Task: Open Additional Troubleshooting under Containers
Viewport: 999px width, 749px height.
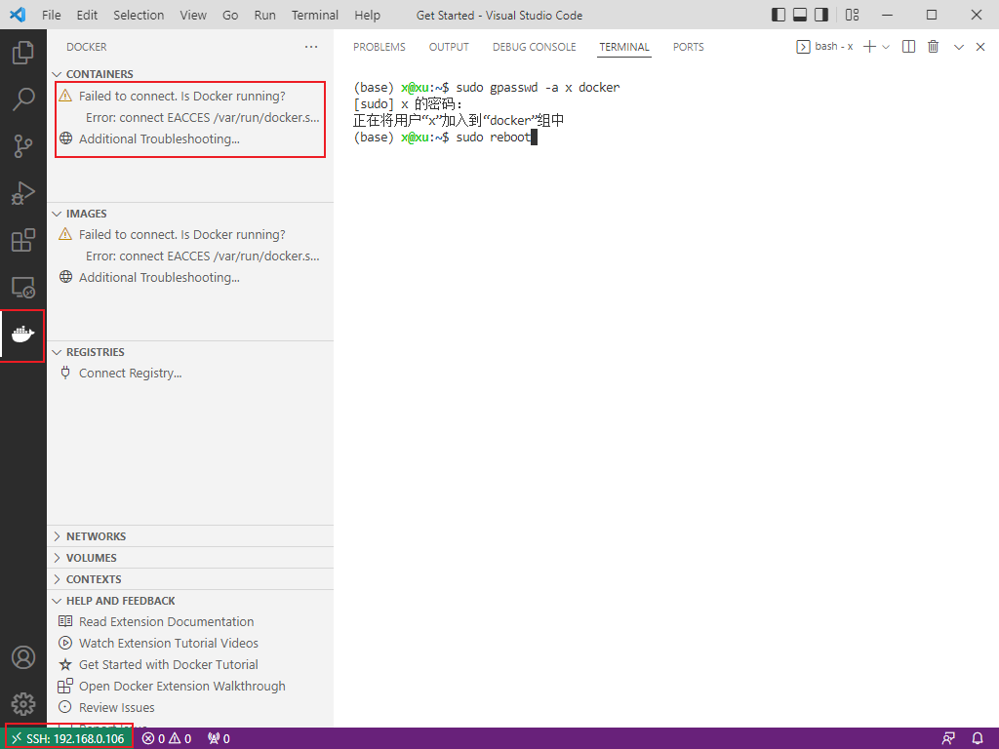Action: 159,138
